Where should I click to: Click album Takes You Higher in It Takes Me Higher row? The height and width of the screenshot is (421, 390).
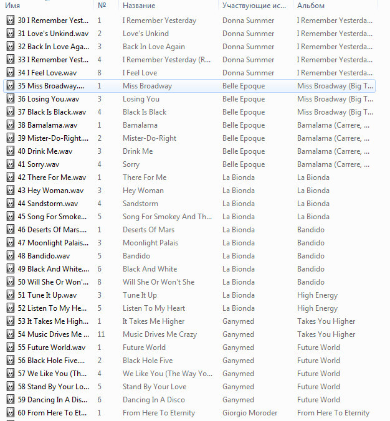pos(326,321)
